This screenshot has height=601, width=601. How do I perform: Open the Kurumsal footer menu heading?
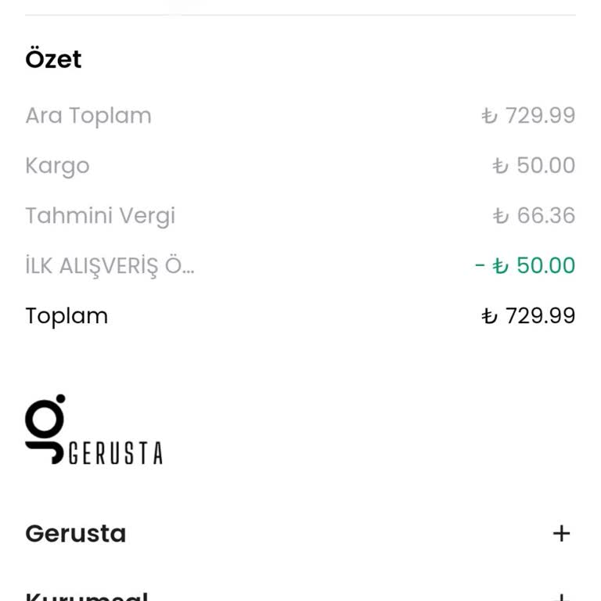86,596
